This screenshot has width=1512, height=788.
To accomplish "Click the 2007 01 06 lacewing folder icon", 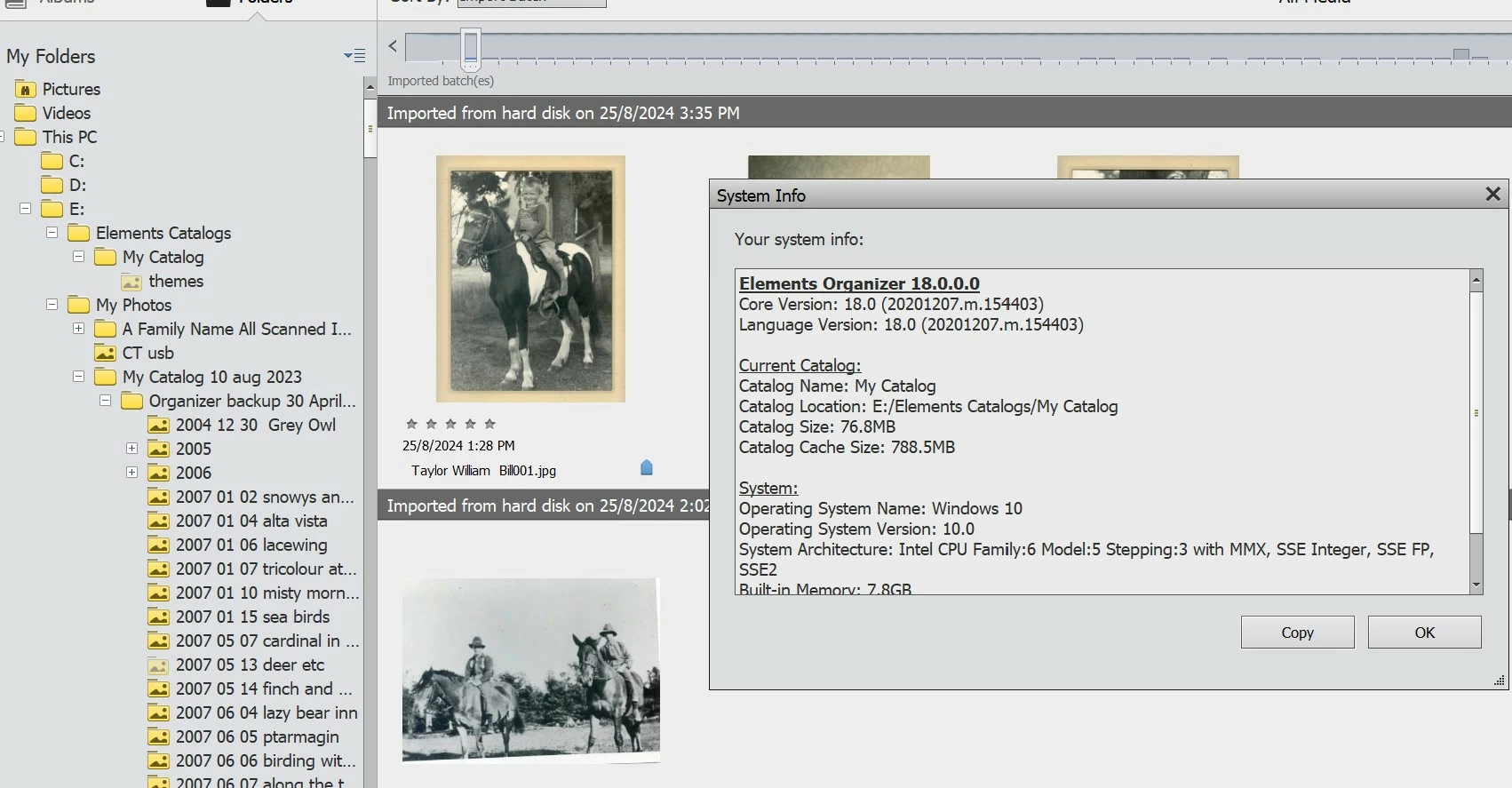I will pos(158,545).
